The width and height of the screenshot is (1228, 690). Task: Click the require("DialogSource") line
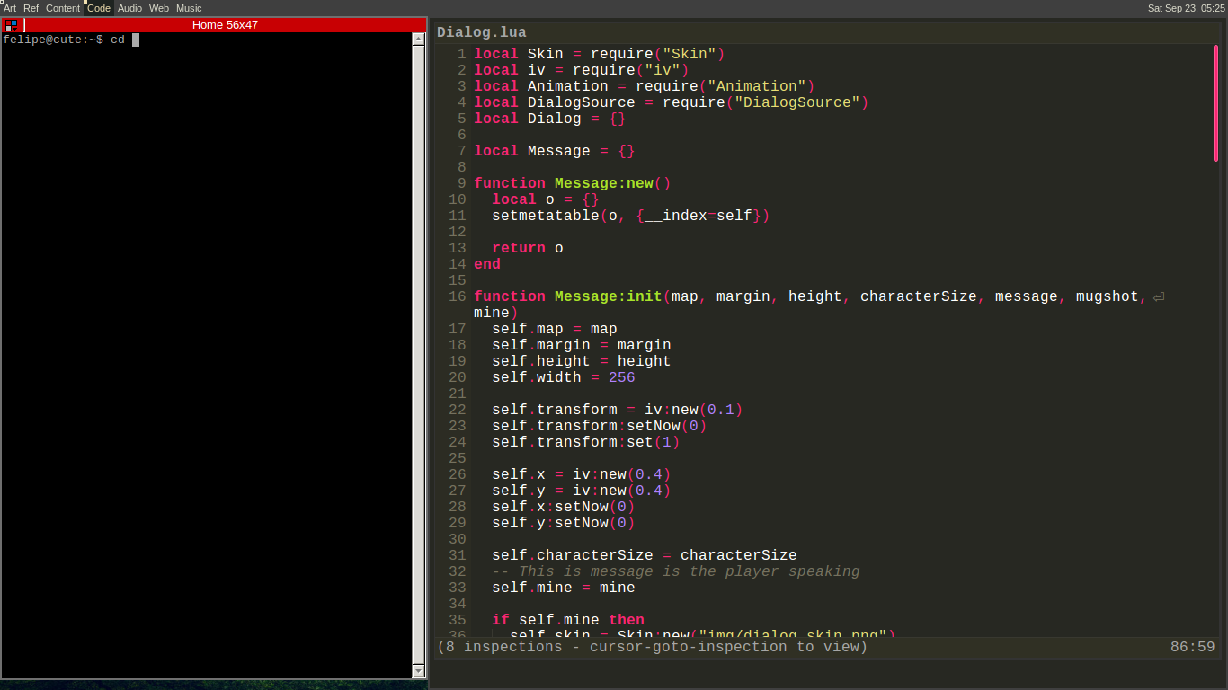click(x=672, y=102)
